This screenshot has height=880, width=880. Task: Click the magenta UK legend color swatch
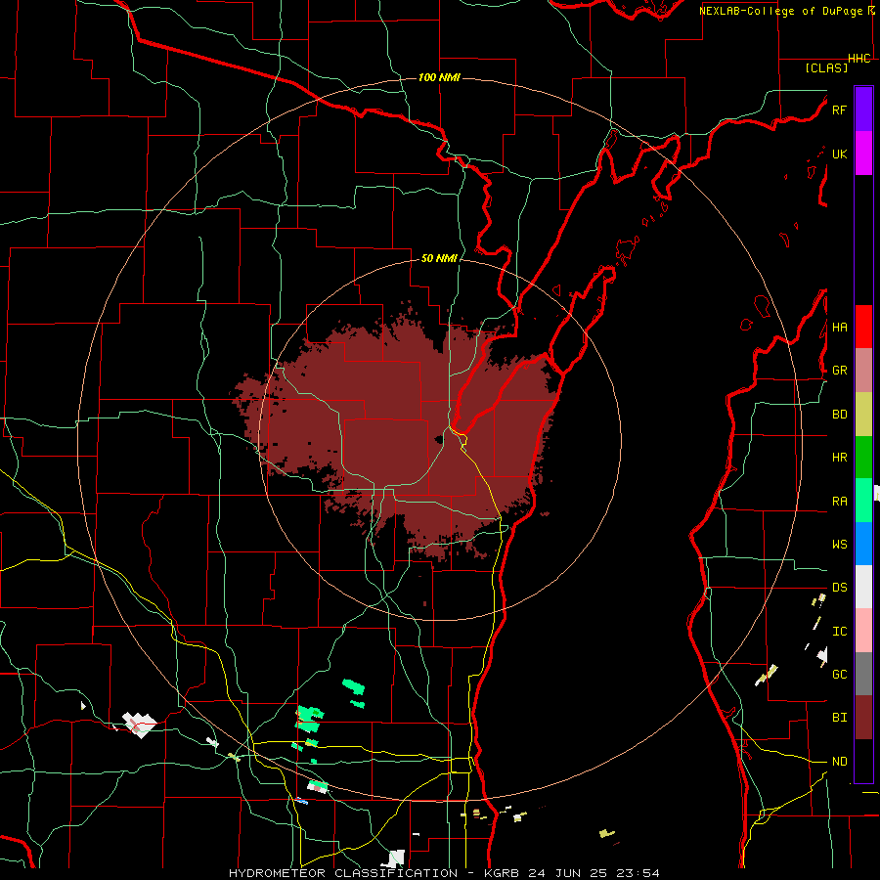863,154
